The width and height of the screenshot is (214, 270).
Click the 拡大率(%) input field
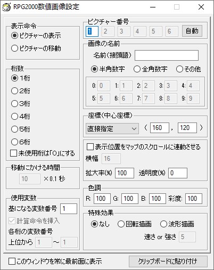(125, 173)
